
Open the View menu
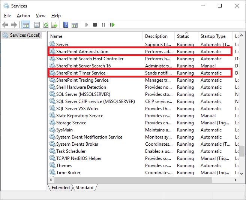click(40, 16)
